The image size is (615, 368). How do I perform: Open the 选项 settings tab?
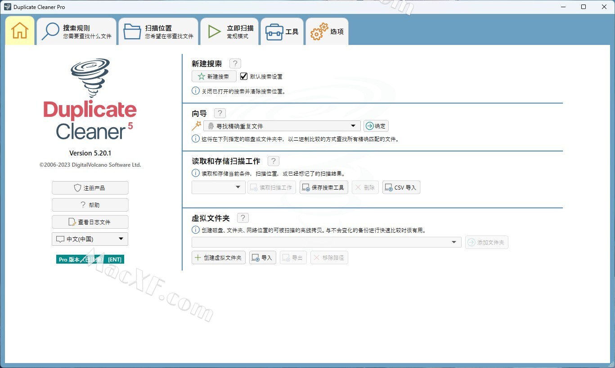tap(327, 31)
